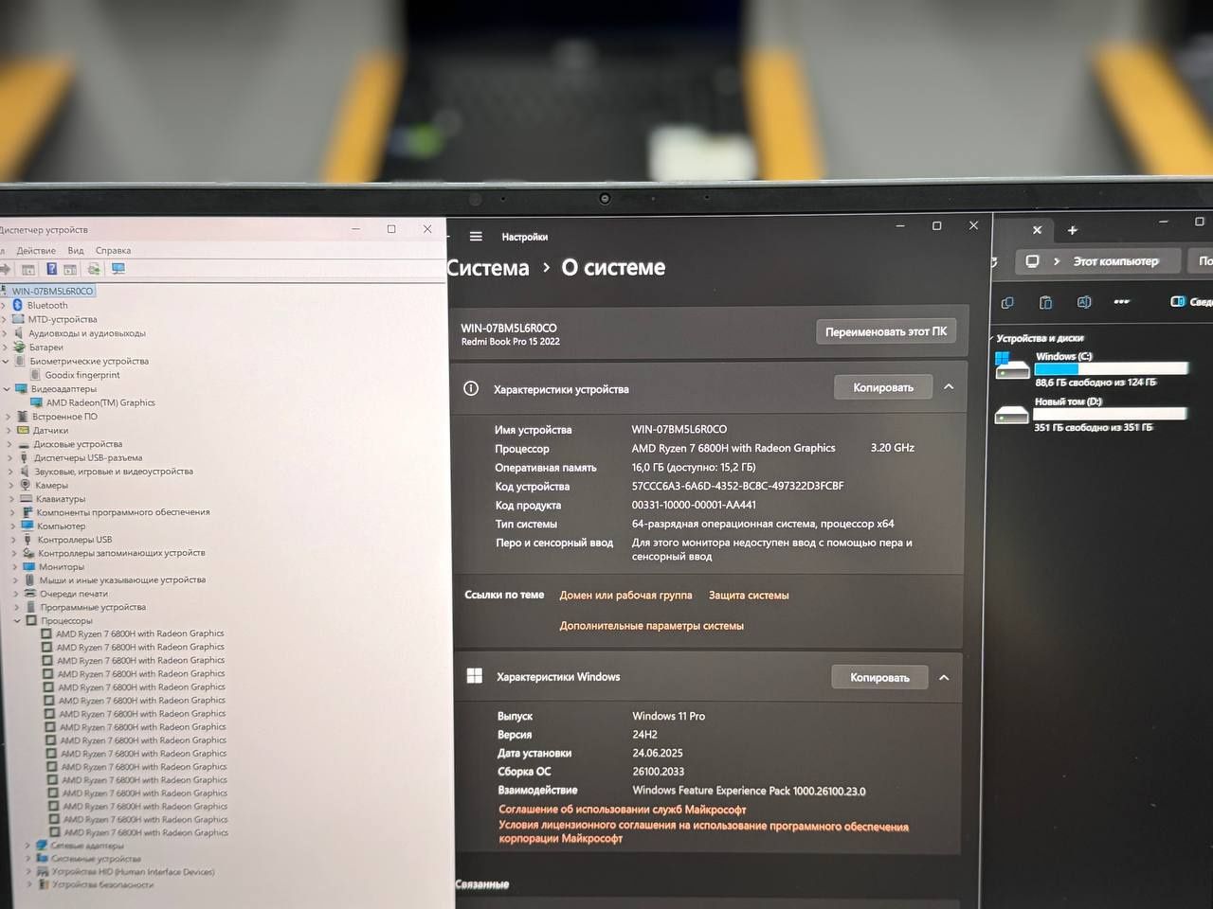Open Условия лицензионного соглашения link
The height and width of the screenshot is (909, 1213).
703,832
